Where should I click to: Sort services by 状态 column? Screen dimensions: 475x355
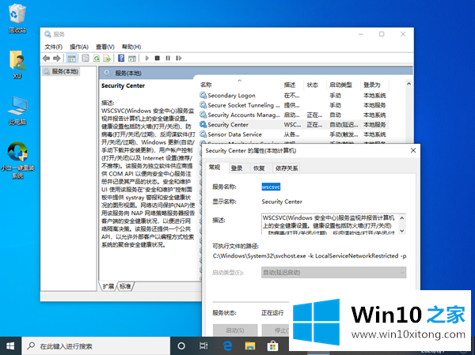point(316,85)
